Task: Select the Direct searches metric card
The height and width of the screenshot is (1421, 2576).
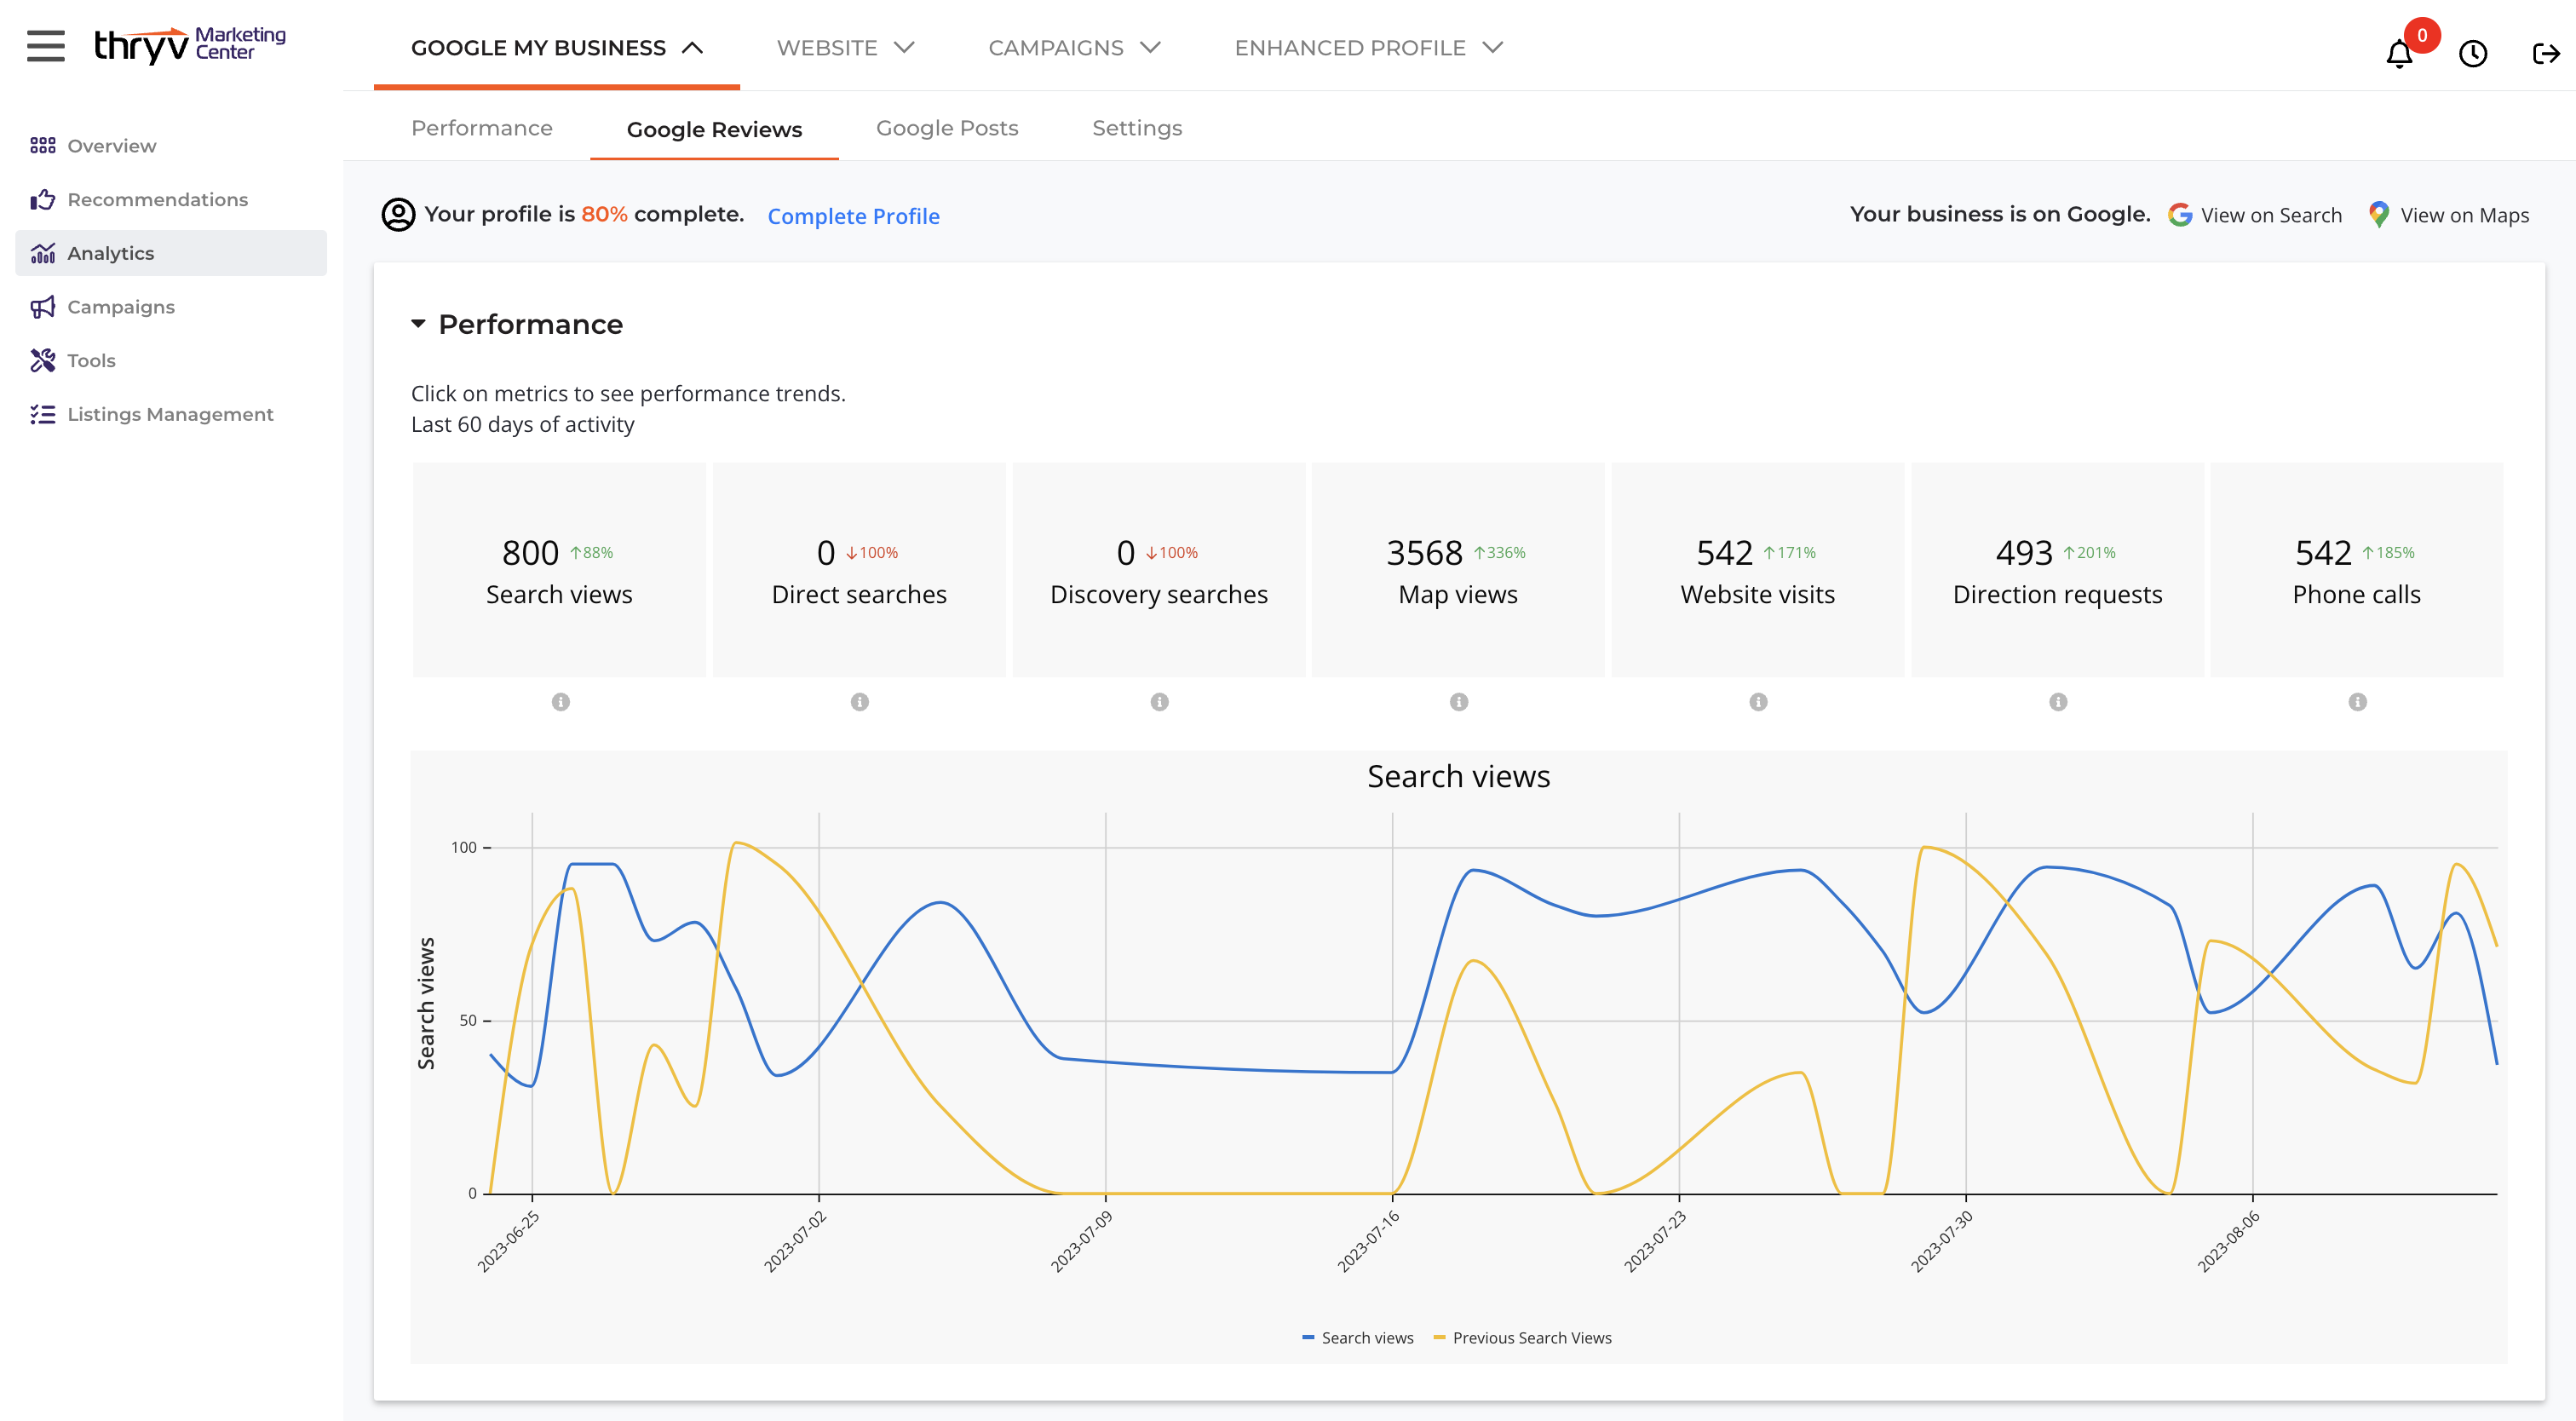Action: click(859, 570)
